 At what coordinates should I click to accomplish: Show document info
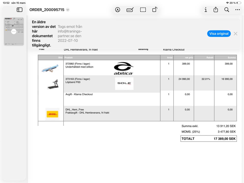(x=206, y=10)
